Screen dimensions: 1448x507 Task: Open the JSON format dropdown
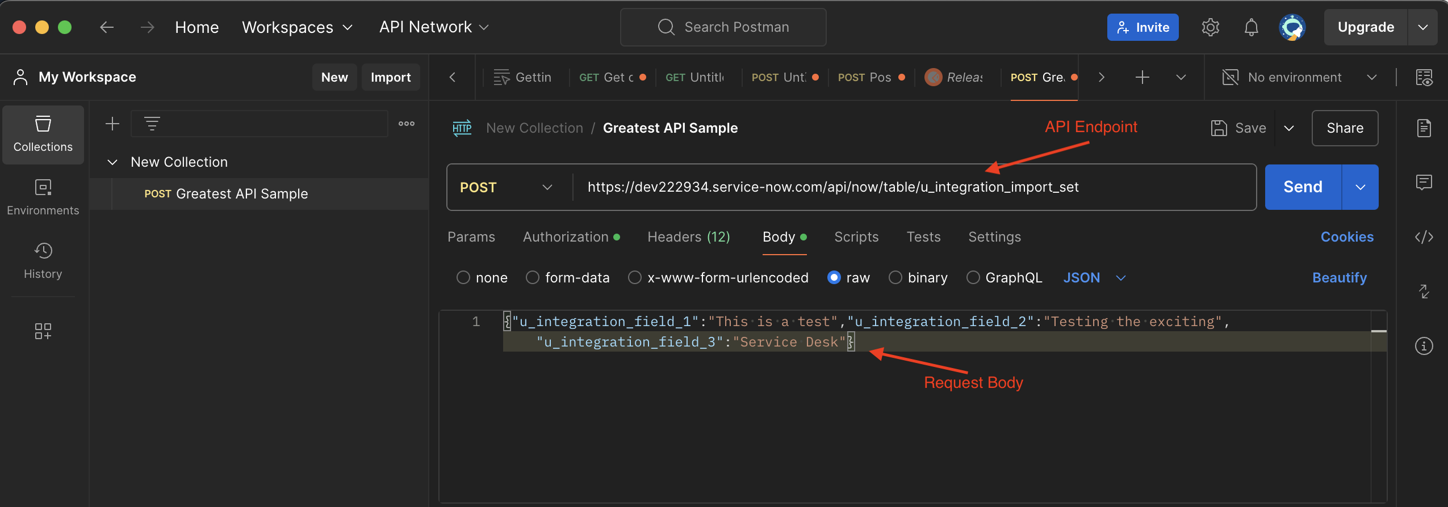[x=1094, y=277]
